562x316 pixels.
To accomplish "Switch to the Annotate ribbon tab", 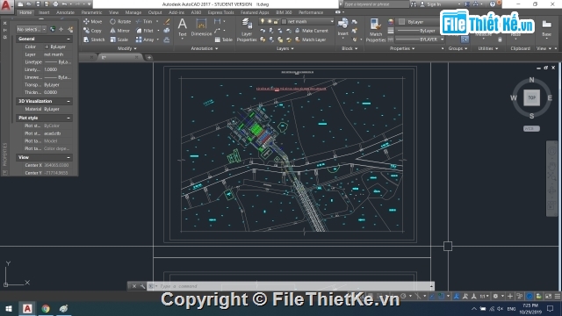I will [x=65, y=12].
